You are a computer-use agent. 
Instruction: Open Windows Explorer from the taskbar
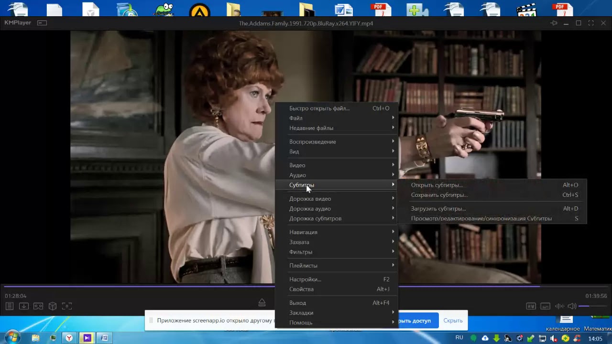tap(35, 338)
